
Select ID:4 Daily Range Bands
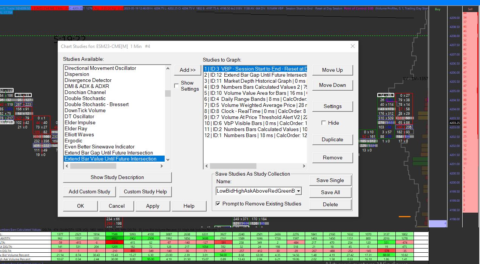click(255, 99)
